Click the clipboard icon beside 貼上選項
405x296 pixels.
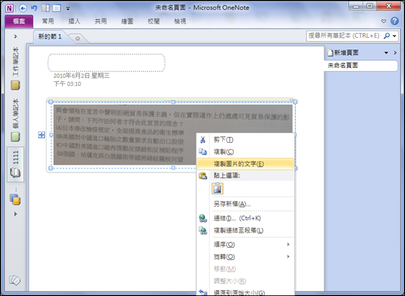coord(202,176)
